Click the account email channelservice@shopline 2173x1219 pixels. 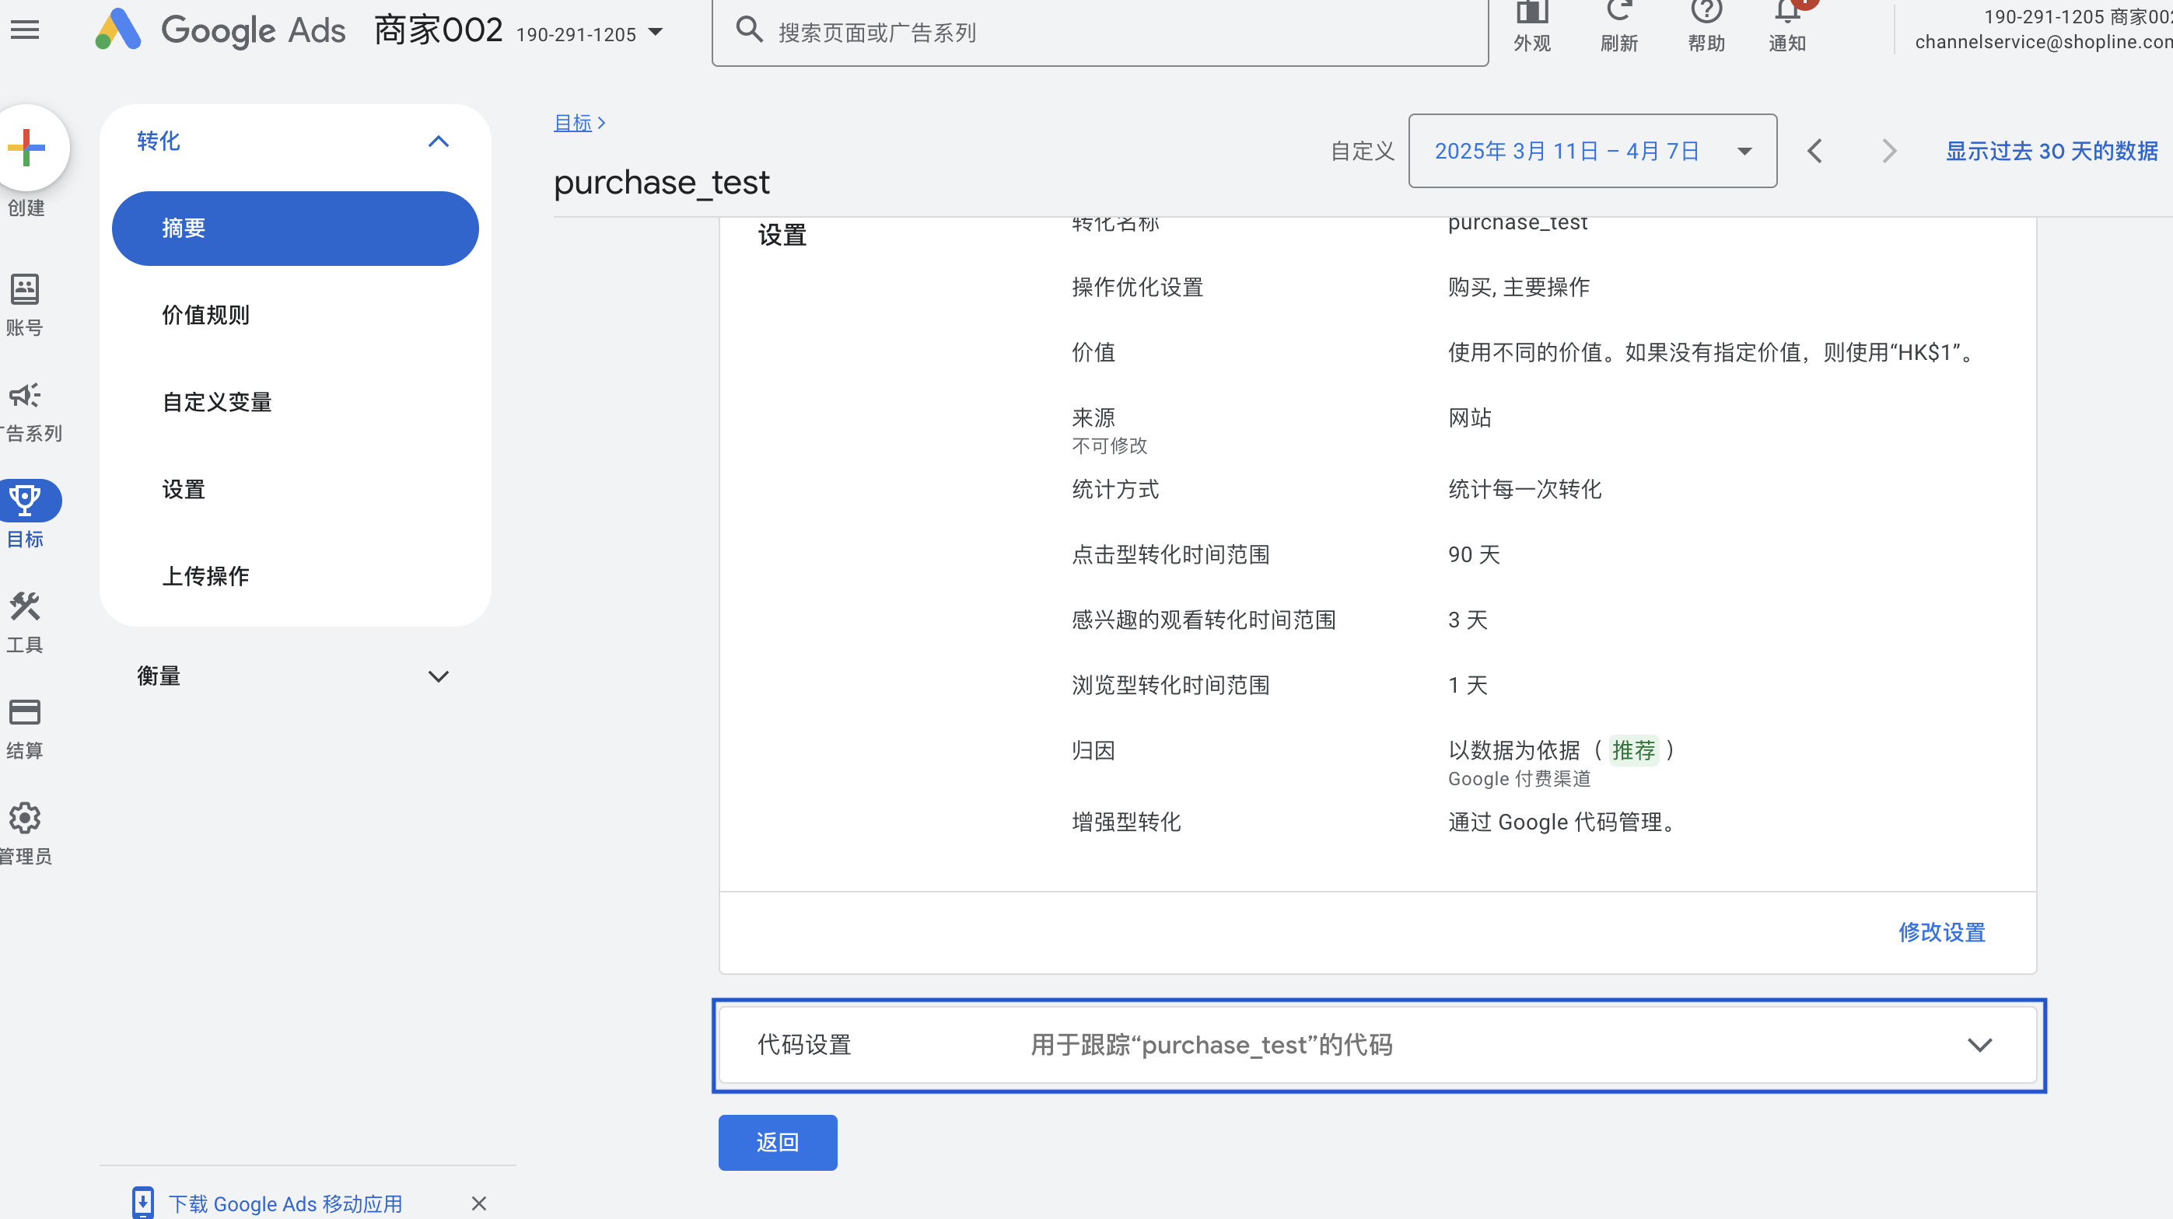point(2043,42)
